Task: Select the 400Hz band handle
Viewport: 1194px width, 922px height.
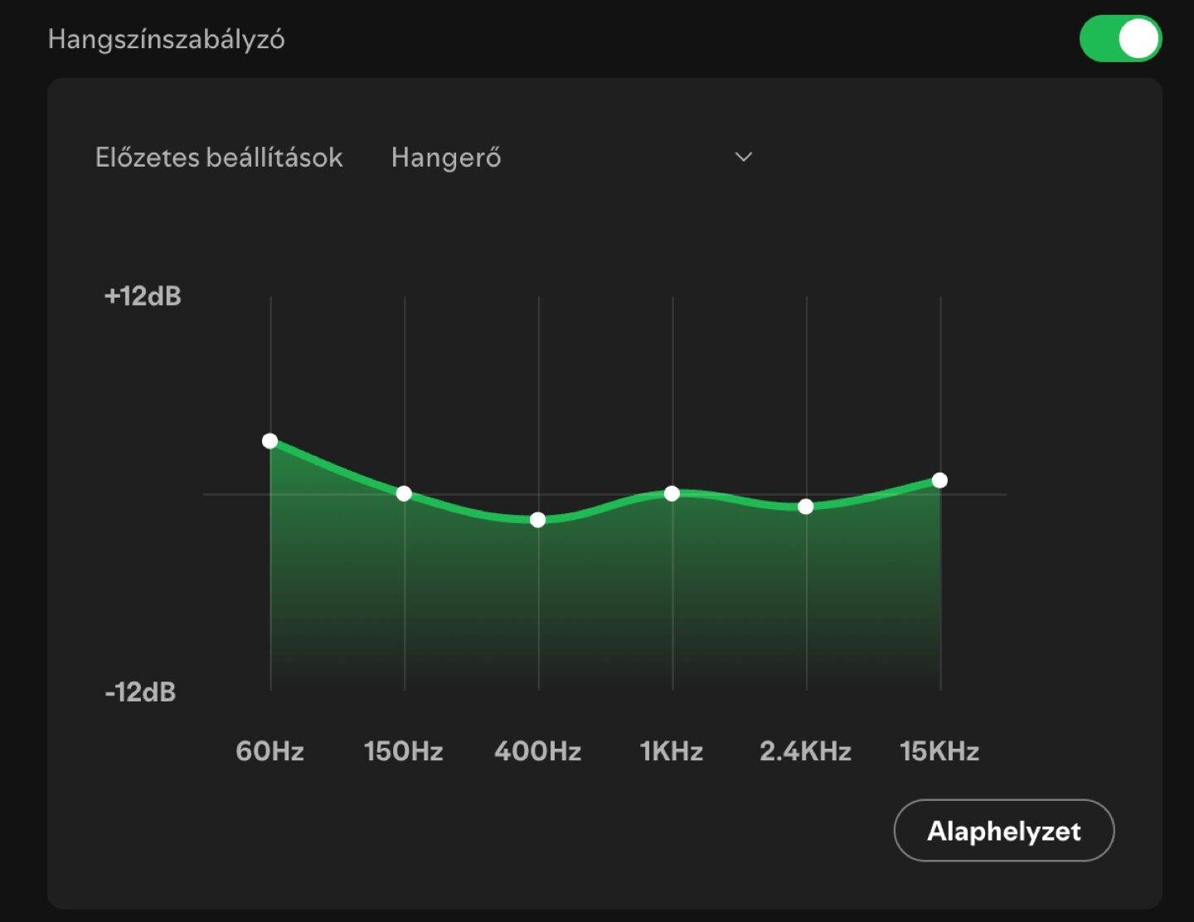Action: pyautogui.click(x=538, y=520)
